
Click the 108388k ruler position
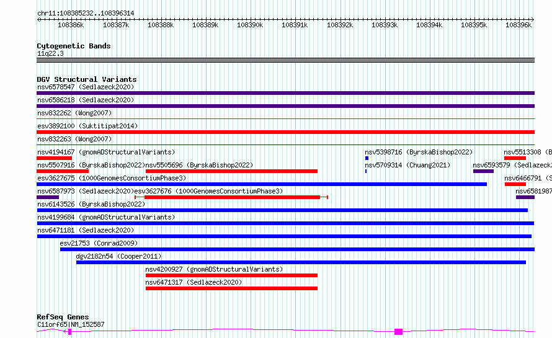[x=161, y=25]
